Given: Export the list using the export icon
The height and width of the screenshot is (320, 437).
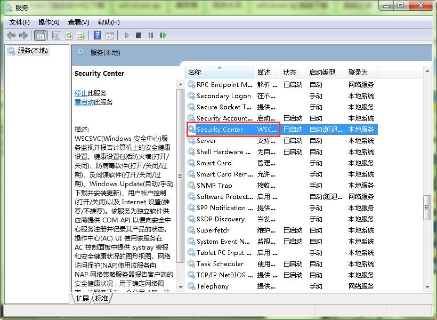Looking at the screenshot, I should click(81, 35).
